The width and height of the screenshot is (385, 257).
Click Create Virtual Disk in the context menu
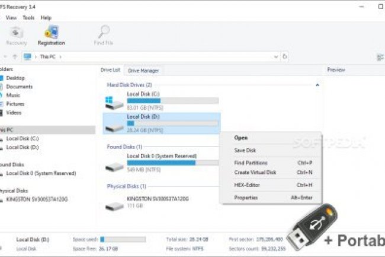pos(255,172)
